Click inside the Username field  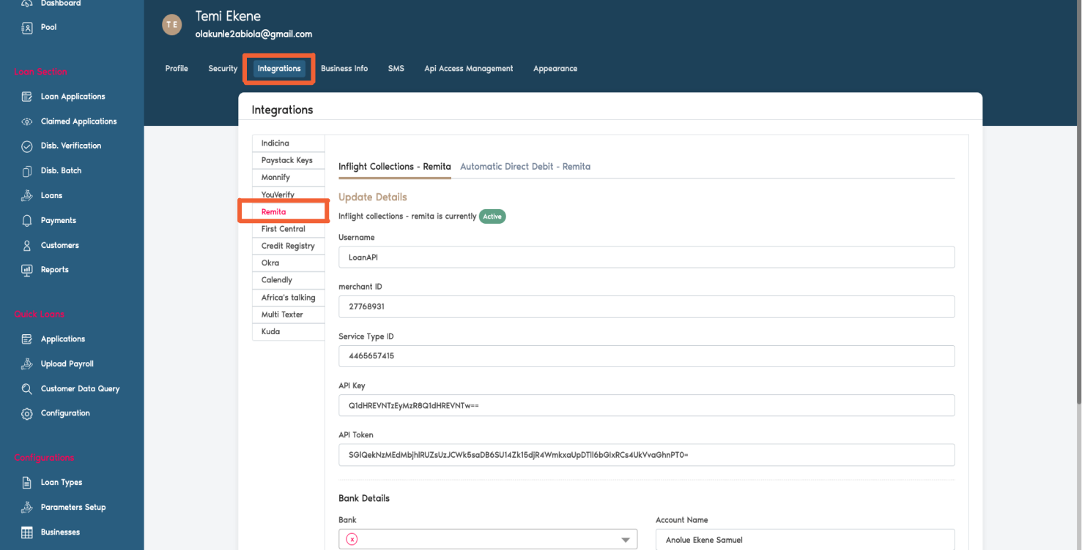[646, 257]
